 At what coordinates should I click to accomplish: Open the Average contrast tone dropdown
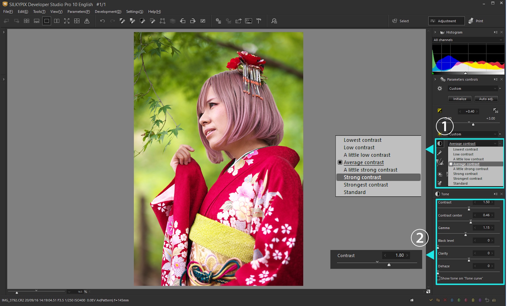coord(473,144)
